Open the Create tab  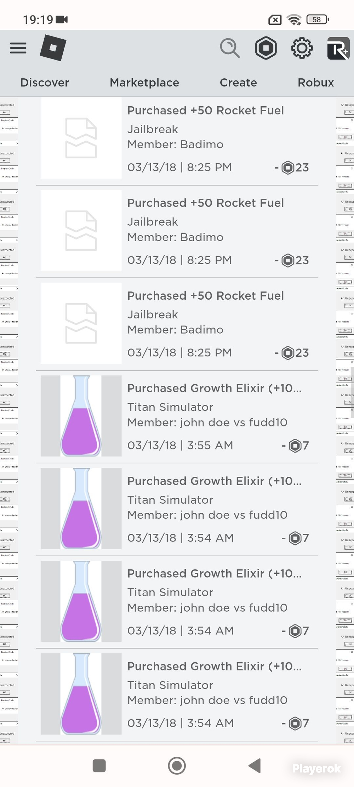point(238,83)
